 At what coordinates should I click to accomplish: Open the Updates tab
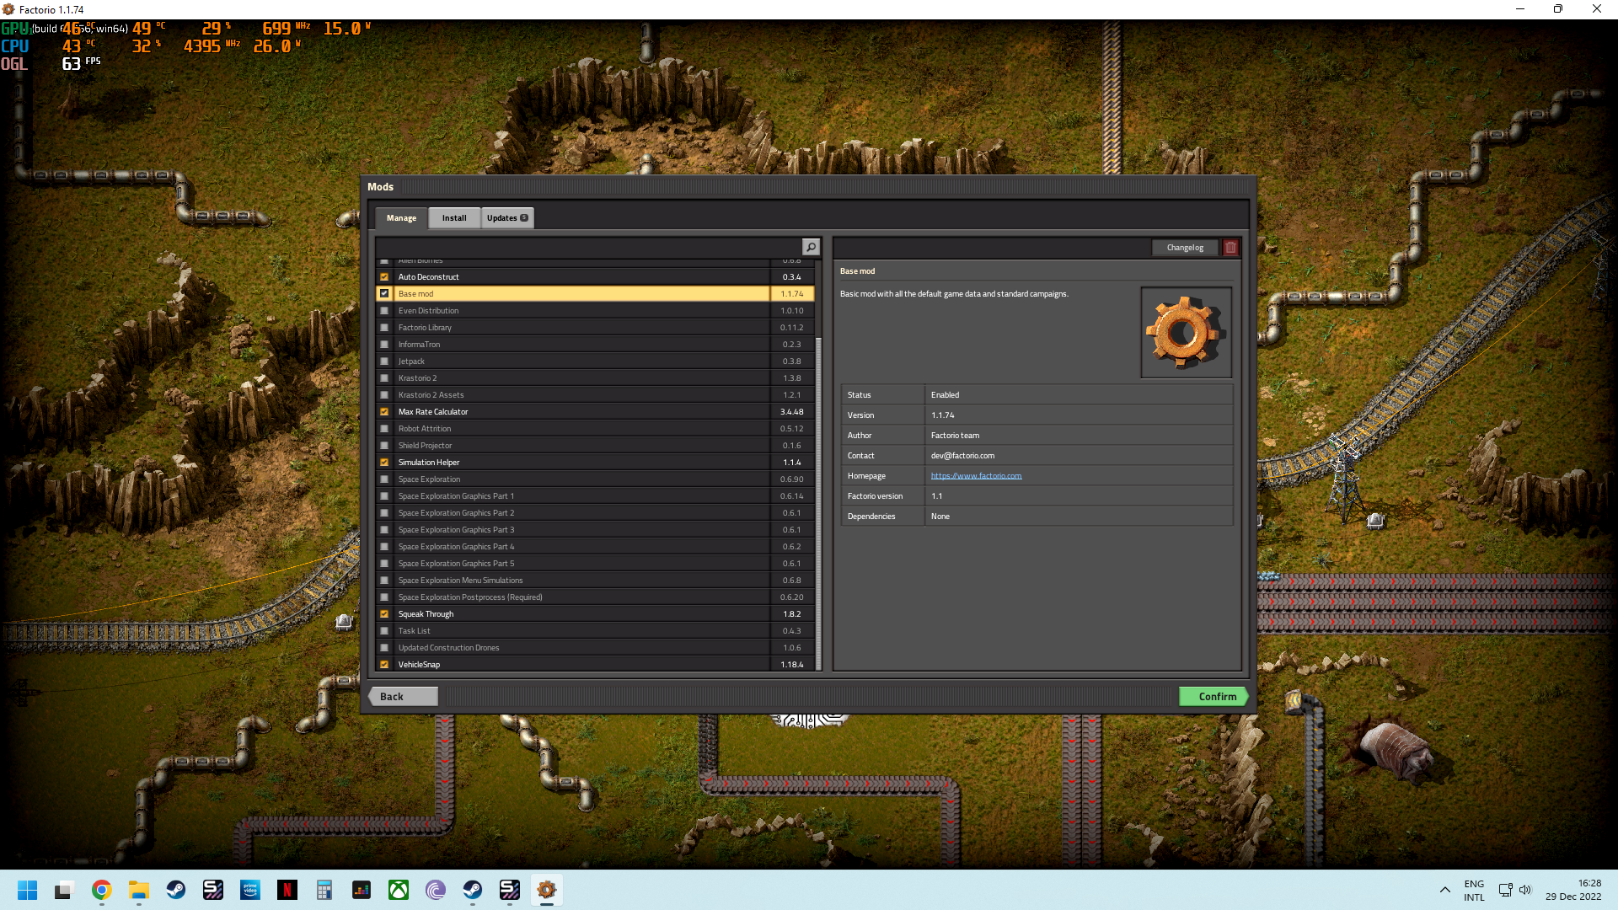click(x=507, y=218)
